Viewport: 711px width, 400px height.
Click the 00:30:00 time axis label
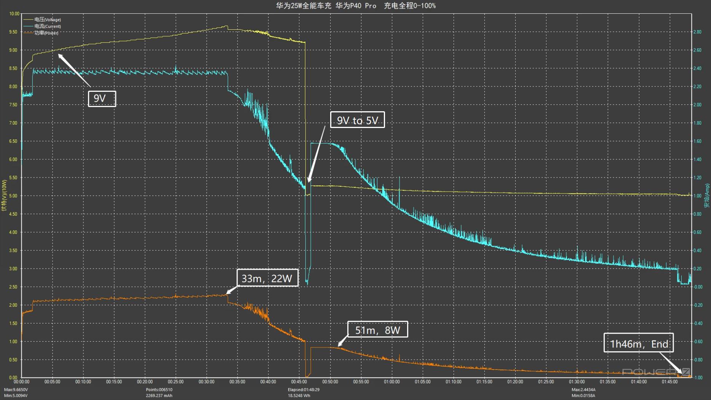pos(206,382)
